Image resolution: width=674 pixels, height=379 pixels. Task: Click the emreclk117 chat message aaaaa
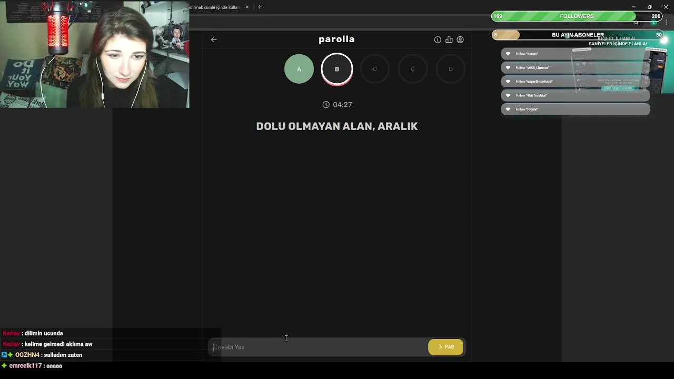coord(54,366)
